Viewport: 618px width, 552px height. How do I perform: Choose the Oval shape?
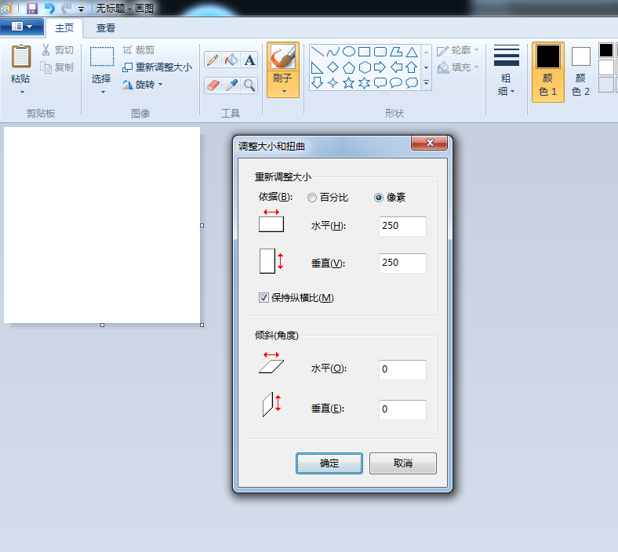click(x=349, y=52)
